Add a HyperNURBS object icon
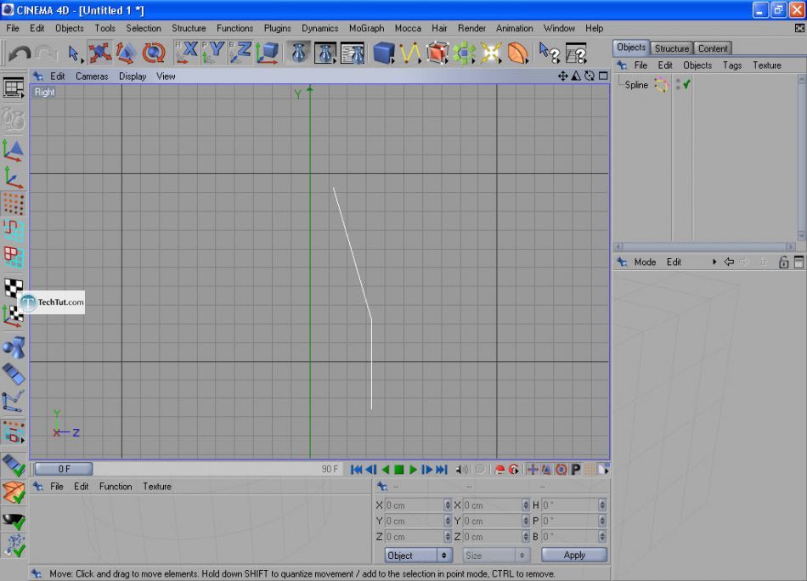This screenshot has height=581, width=807. (437, 53)
